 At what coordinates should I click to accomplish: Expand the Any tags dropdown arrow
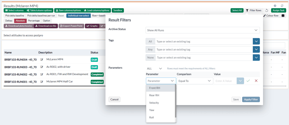256,49
